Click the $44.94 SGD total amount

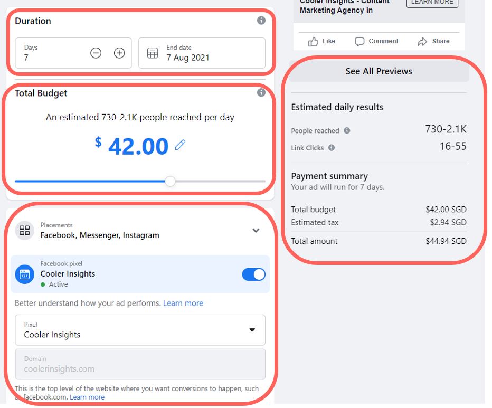[446, 241]
